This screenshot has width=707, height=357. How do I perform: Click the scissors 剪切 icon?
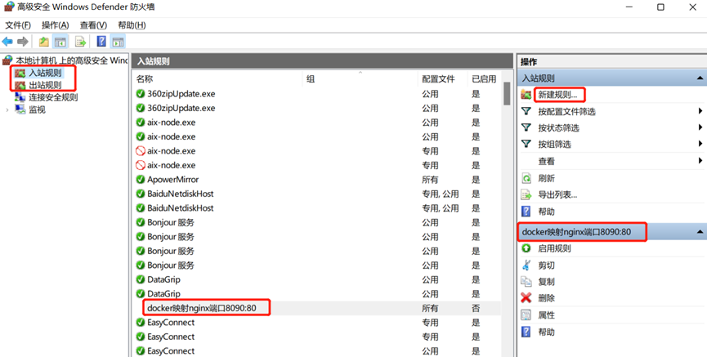point(526,265)
